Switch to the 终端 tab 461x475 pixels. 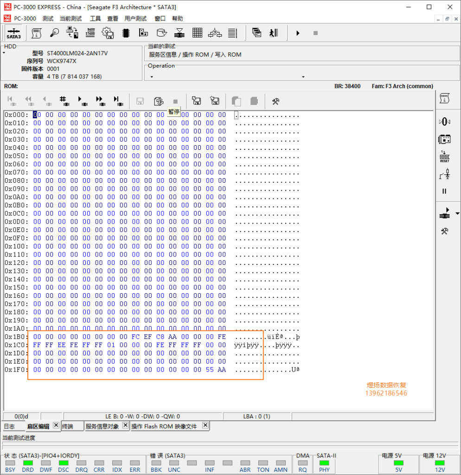tap(68, 427)
